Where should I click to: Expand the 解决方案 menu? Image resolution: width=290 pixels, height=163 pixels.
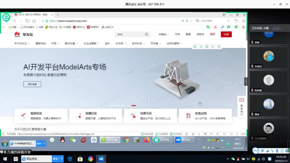click(71, 44)
